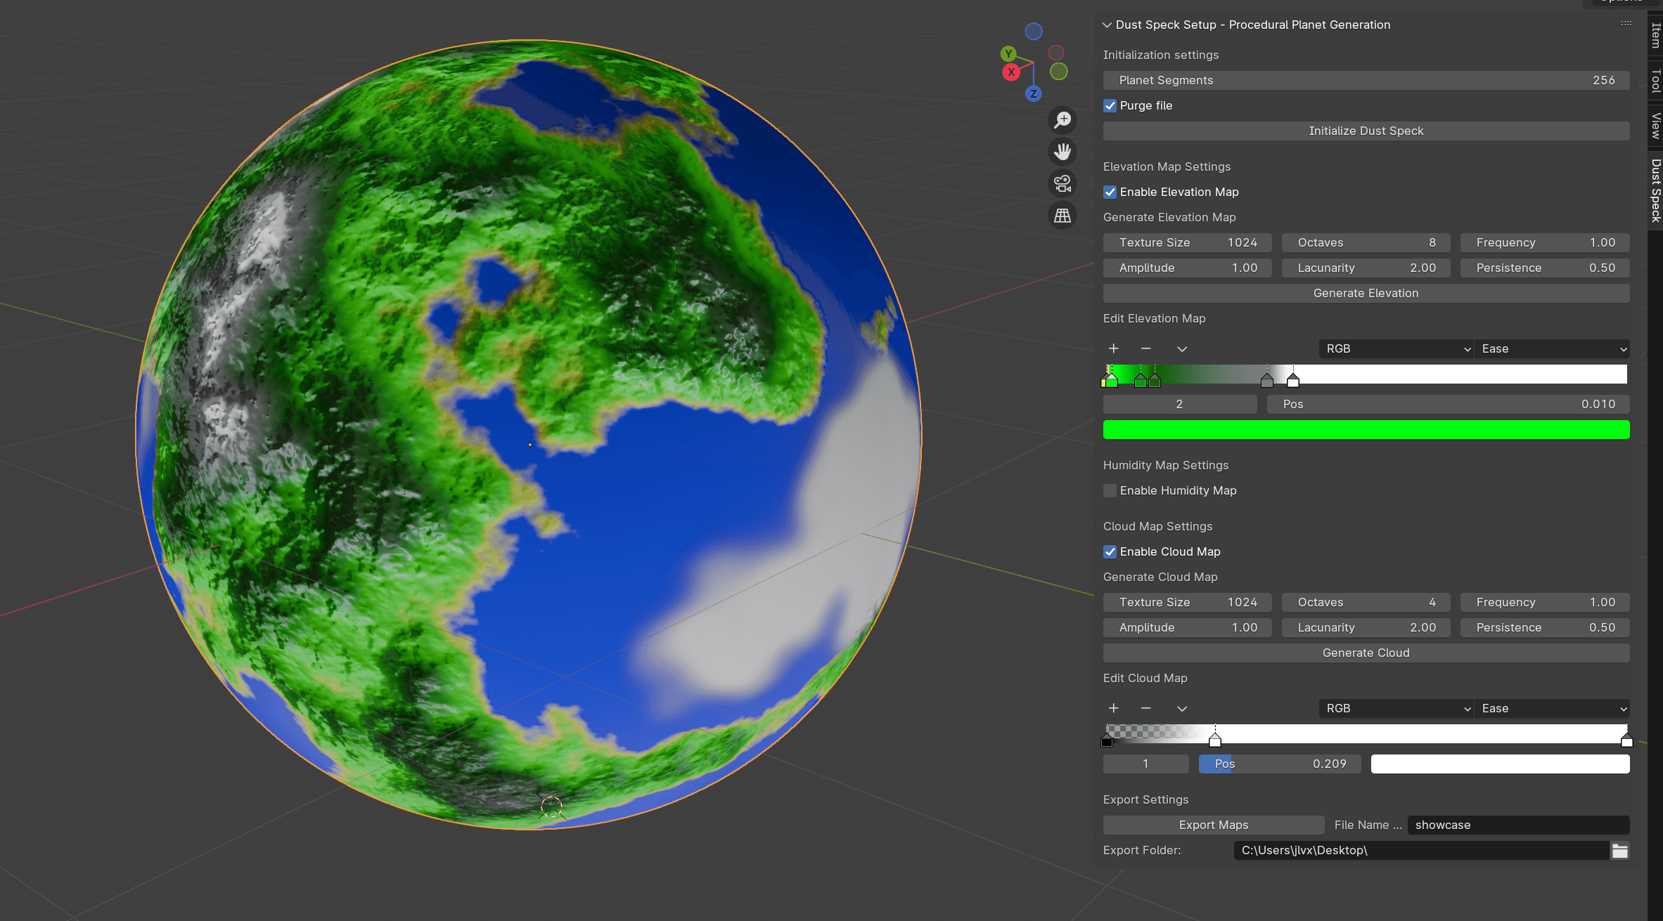Image resolution: width=1663 pixels, height=921 pixels.
Task: Collapse the Dust Speck Setup panel
Action: tap(1107, 25)
